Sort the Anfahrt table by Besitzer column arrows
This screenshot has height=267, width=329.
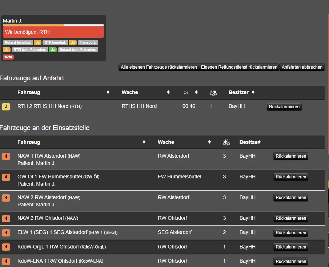click(x=253, y=92)
